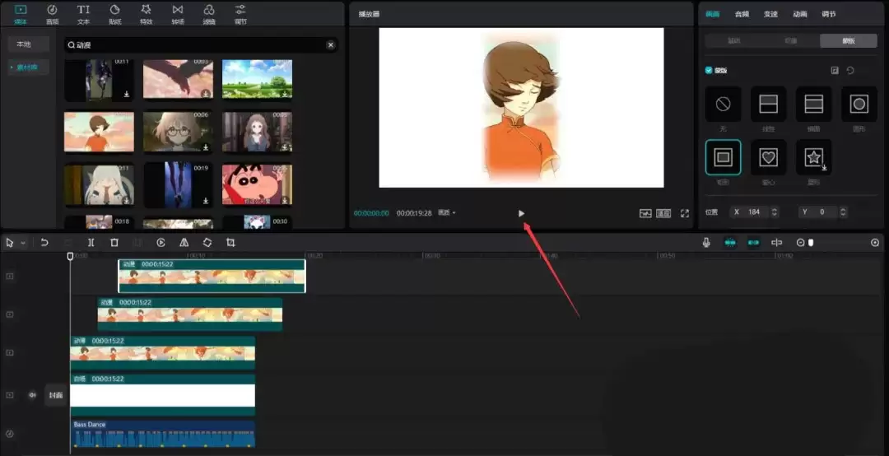Reset the mask settings
The width and height of the screenshot is (889, 456).
point(850,70)
